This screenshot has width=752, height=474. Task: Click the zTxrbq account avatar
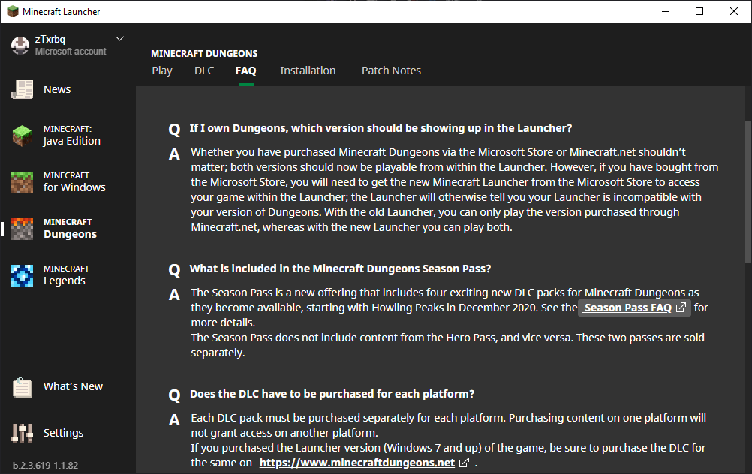coord(20,45)
